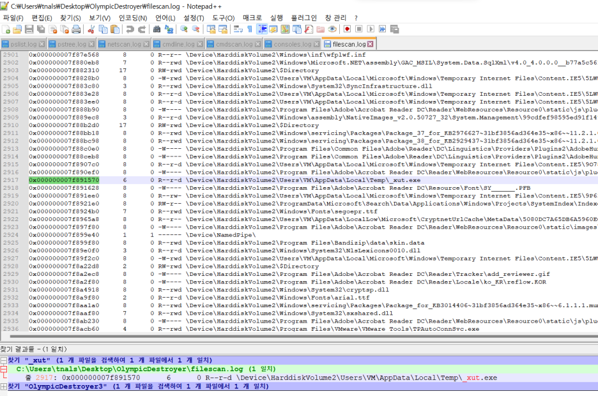Click the Close document toolbar icon
The width and height of the screenshot is (598, 396).
[53, 29]
